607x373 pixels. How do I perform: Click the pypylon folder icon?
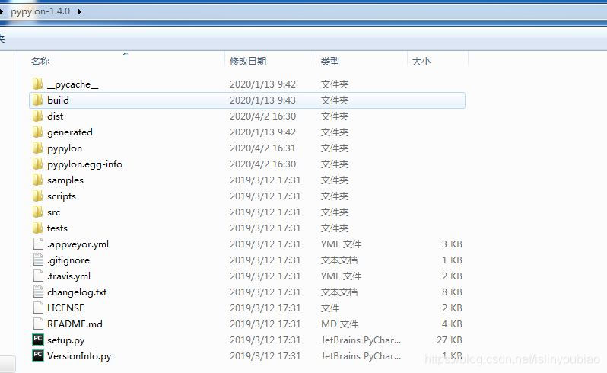37,148
